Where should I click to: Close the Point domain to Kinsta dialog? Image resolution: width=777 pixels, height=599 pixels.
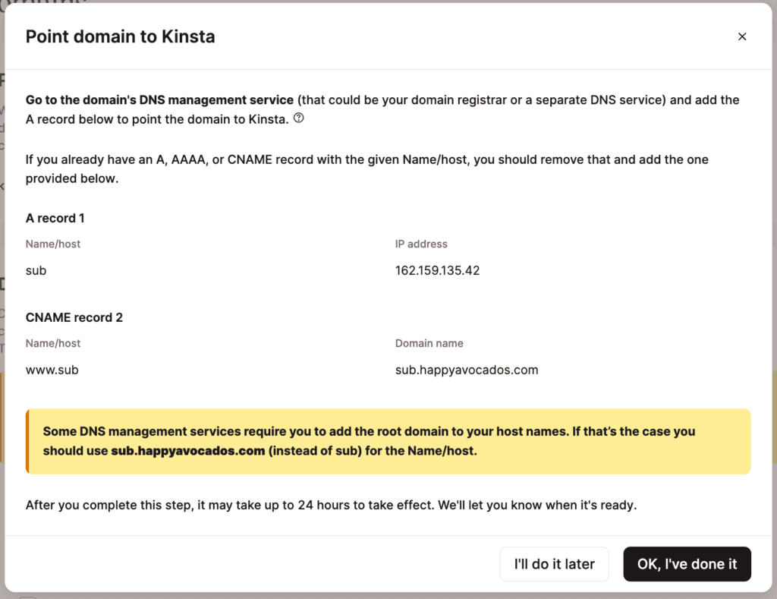click(742, 36)
